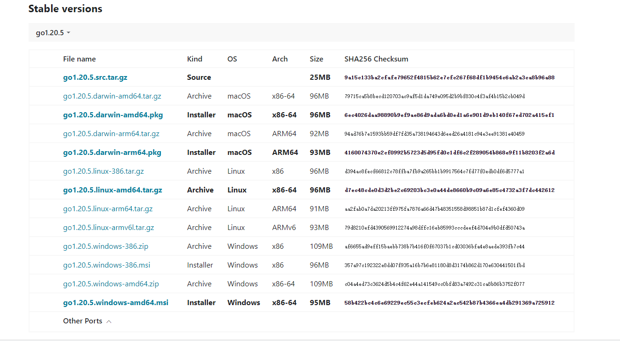Click the Size column header

(317, 59)
